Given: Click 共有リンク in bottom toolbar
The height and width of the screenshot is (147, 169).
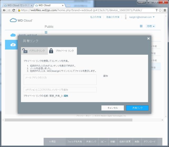Looking at the screenshot, I should (x=91, y=142).
